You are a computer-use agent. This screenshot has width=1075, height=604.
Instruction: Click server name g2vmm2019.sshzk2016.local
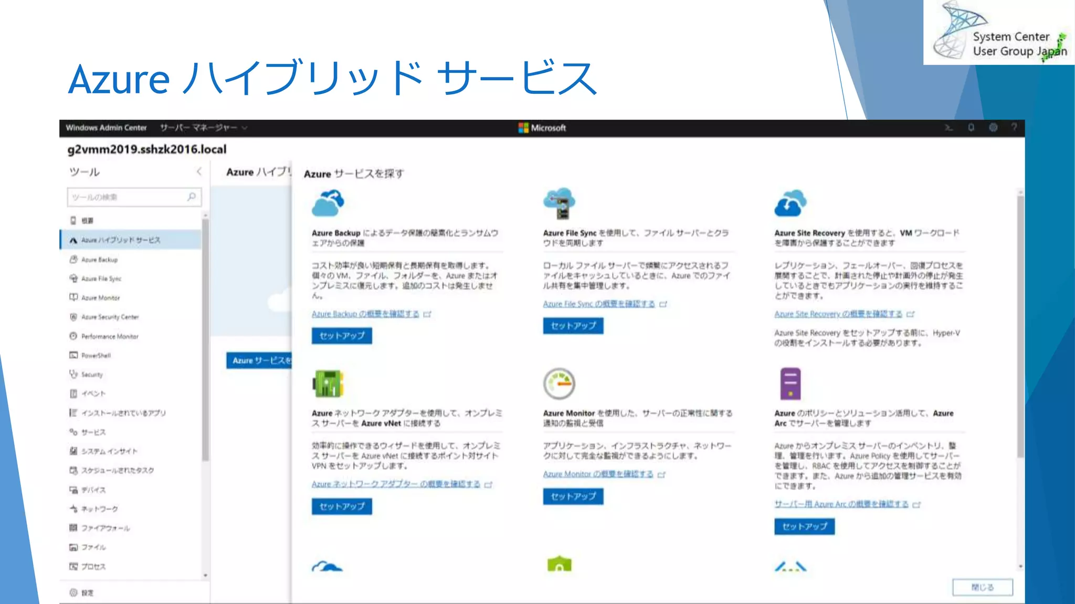tap(147, 149)
